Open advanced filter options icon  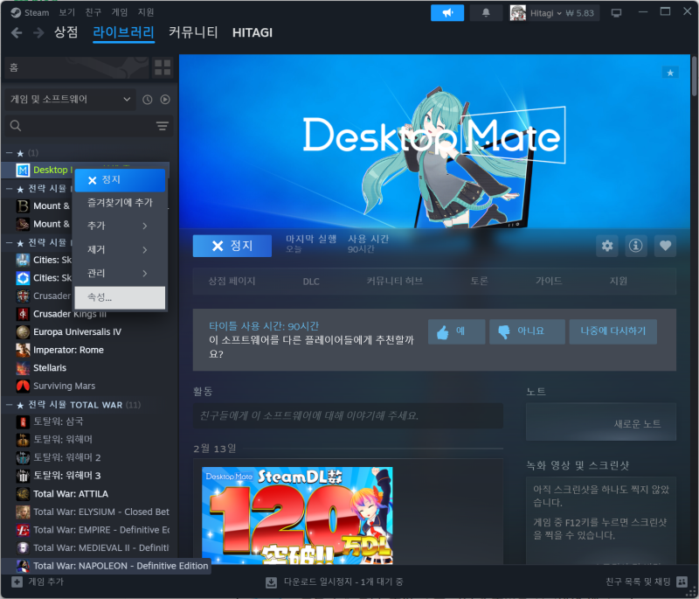[x=163, y=126]
